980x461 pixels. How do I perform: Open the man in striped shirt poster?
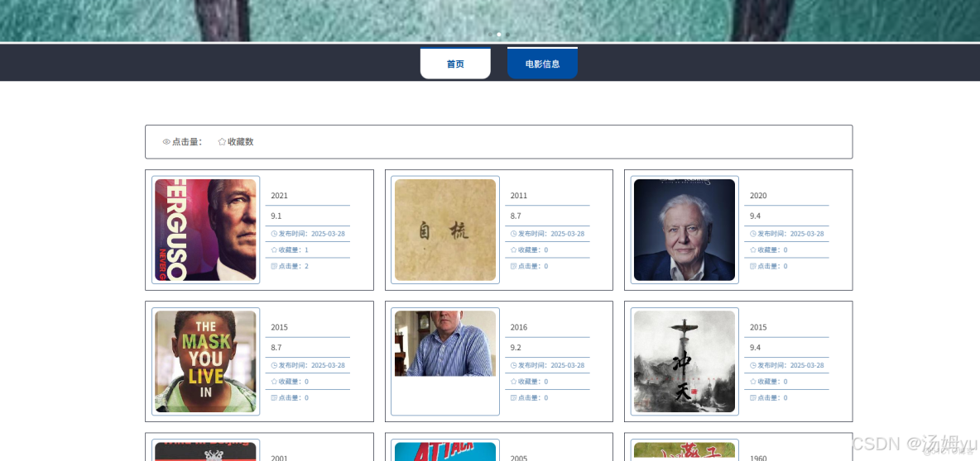point(445,344)
